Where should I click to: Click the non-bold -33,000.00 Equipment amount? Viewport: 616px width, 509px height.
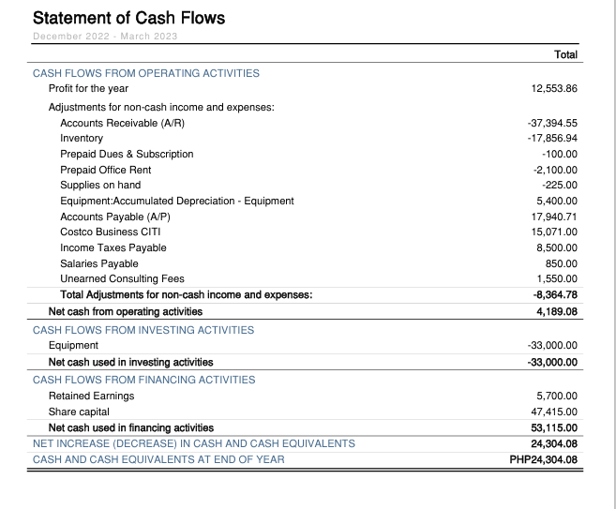[552, 345]
